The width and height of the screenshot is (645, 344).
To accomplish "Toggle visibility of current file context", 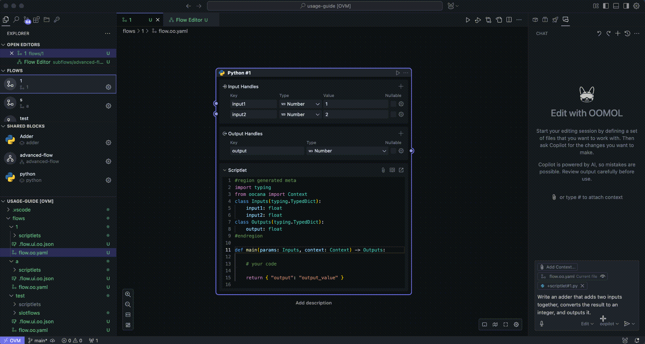I will click(602, 276).
